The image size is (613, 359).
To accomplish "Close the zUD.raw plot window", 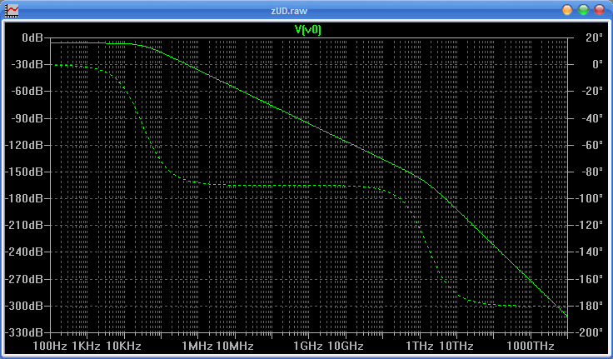I will tap(599, 9).
